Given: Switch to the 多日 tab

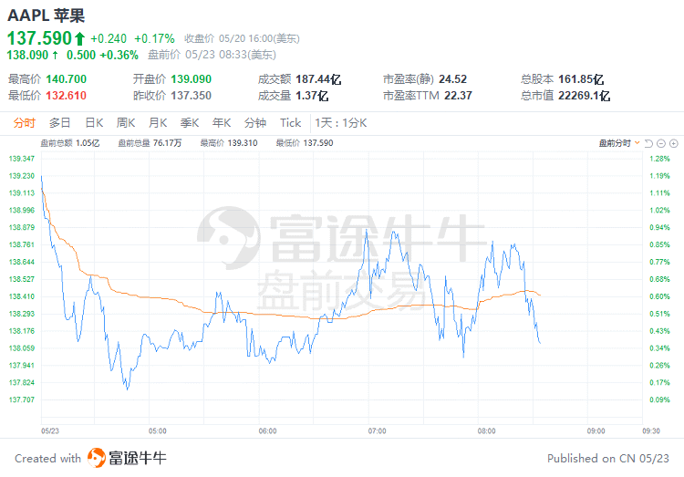Looking at the screenshot, I should point(60,122).
